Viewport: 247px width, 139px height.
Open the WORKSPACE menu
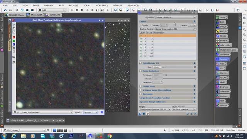click(102, 5)
